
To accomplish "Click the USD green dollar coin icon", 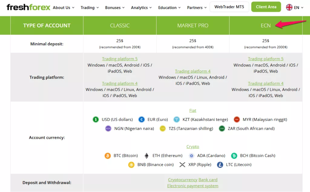I will [x=96, y=119].
